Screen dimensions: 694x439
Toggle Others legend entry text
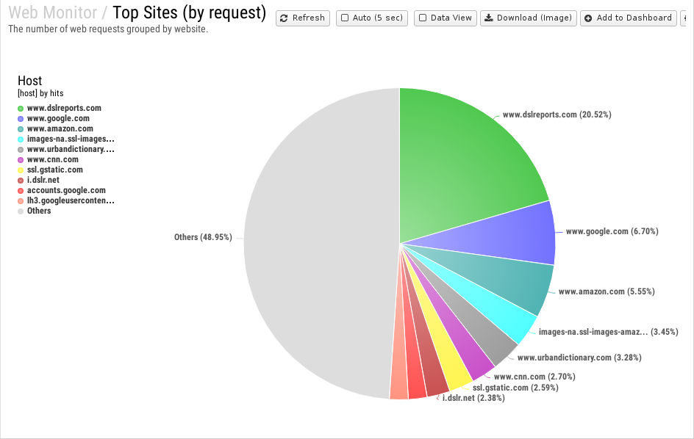39,211
